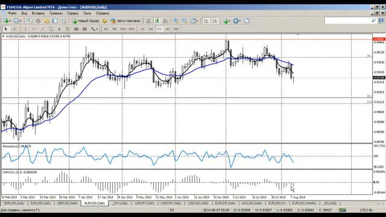Open the new chart icon

point(6,21)
